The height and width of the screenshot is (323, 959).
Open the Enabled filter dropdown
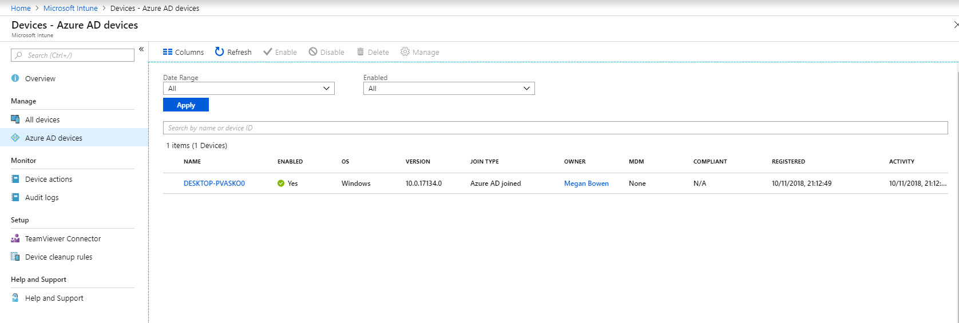(449, 89)
